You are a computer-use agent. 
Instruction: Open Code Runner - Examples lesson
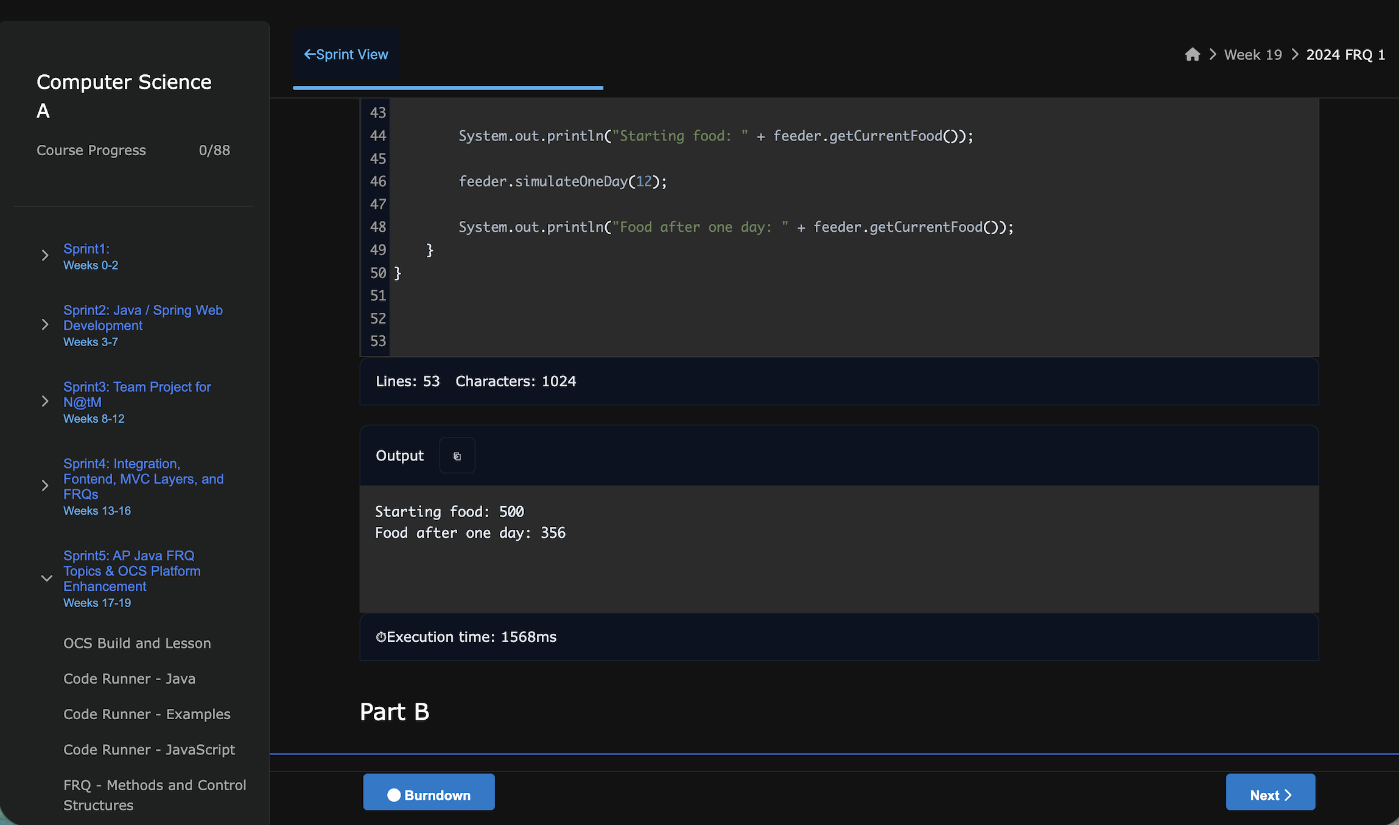tap(147, 714)
